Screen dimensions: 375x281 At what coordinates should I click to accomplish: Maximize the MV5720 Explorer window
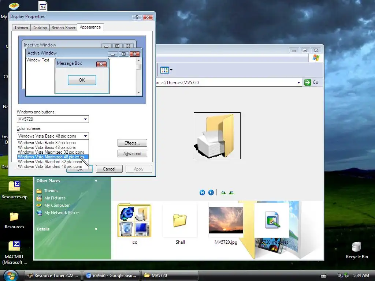coord(305,50)
